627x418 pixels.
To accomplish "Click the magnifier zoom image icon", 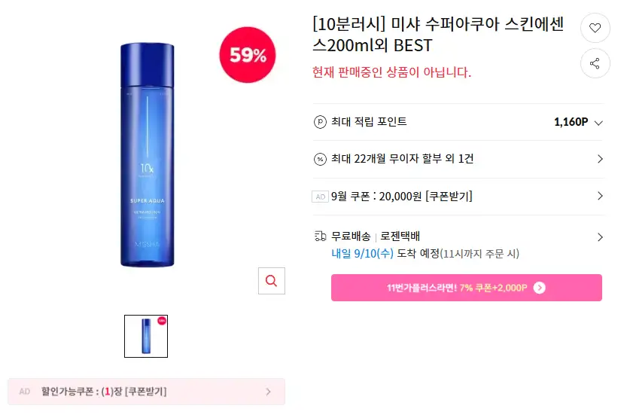I will coord(272,281).
